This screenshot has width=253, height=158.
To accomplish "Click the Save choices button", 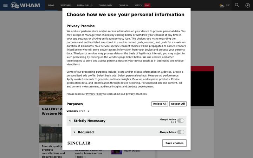I will [174, 143].
